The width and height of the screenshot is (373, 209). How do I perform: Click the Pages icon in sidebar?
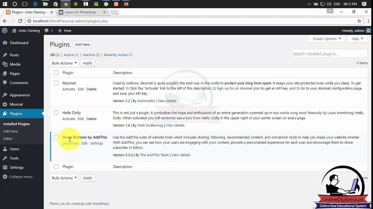[x=5, y=73]
